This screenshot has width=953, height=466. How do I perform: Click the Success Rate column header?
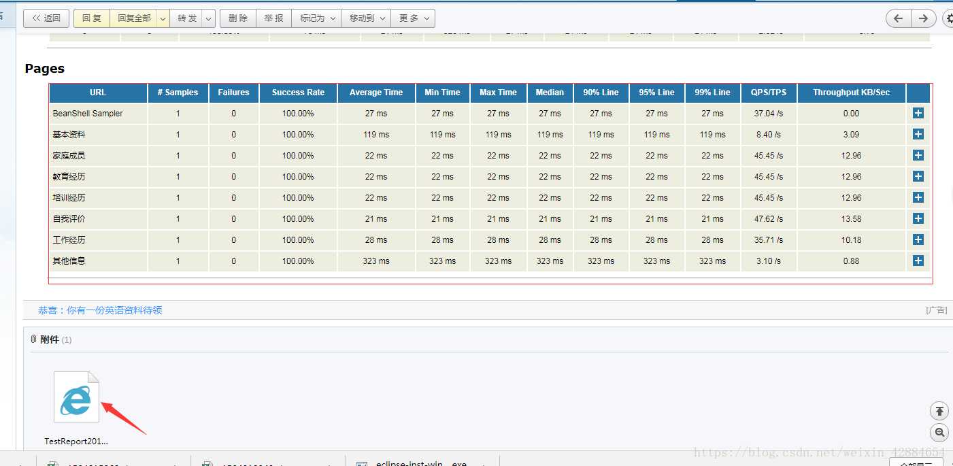pyautogui.click(x=298, y=93)
